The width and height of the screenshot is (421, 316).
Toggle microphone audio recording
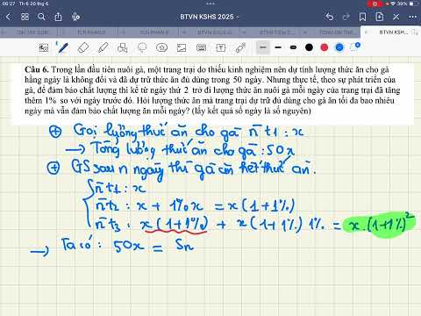pyautogui.click(x=75, y=17)
